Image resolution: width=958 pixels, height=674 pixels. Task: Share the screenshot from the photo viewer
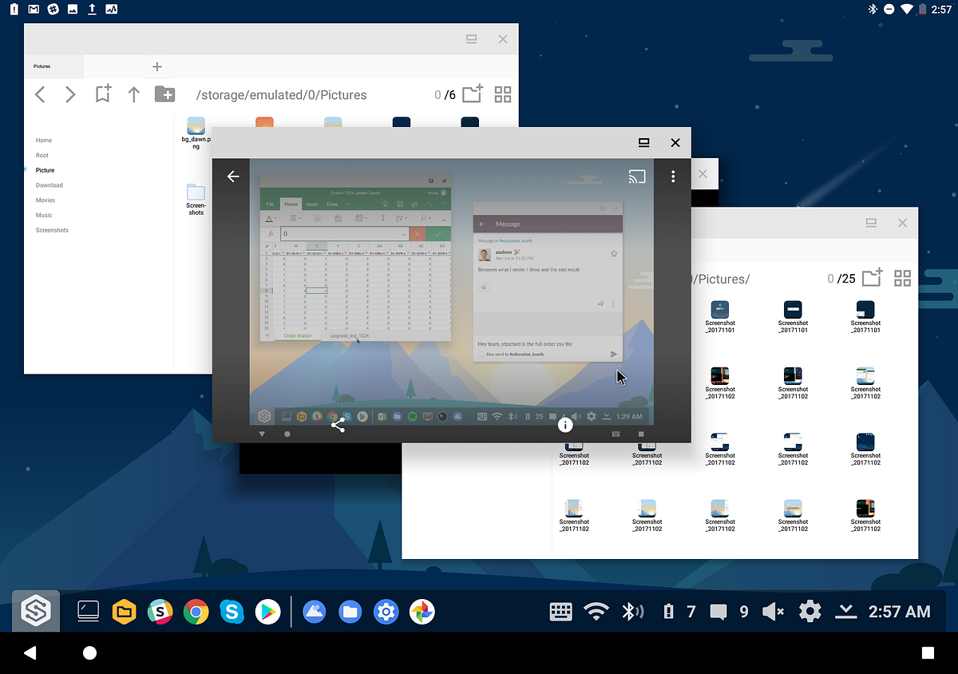click(x=338, y=426)
